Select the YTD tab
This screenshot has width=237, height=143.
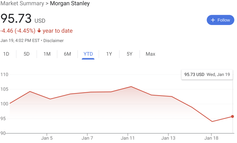[88, 54]
